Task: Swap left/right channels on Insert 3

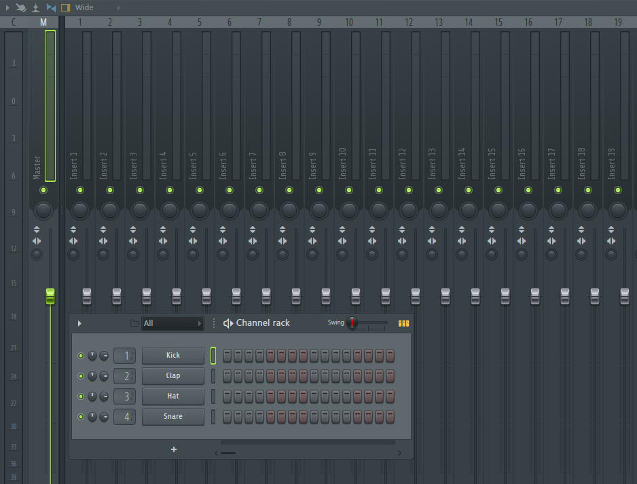Action: coord(133,241)
